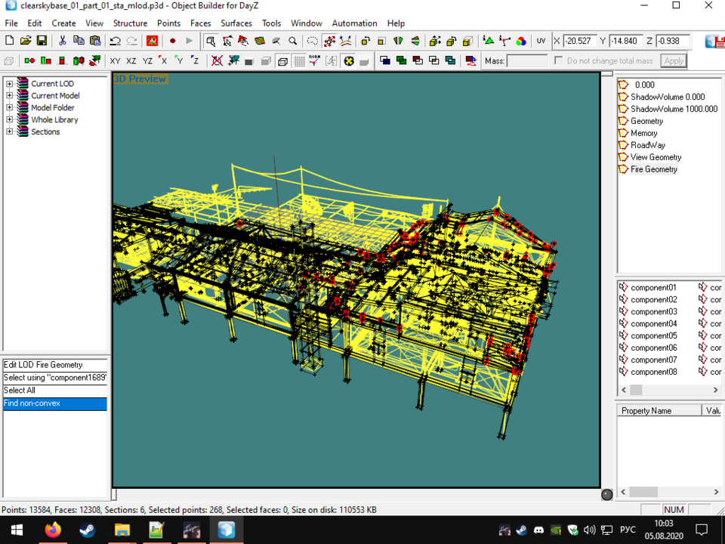Select the magnifying glass zoom tool

[292, 41]
